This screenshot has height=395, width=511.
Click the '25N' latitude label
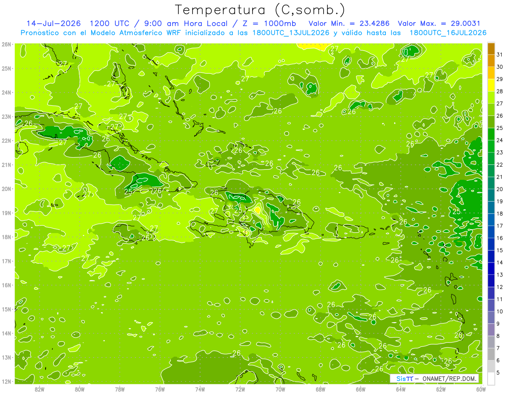coord(6,69)
